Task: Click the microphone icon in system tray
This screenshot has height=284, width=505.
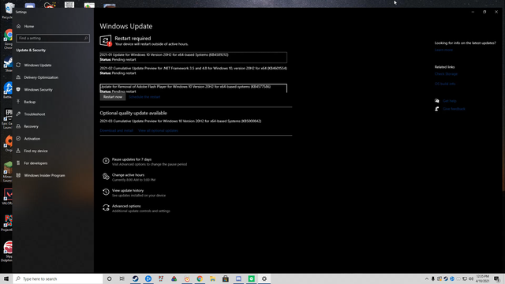Action: [x=433, y=278]
